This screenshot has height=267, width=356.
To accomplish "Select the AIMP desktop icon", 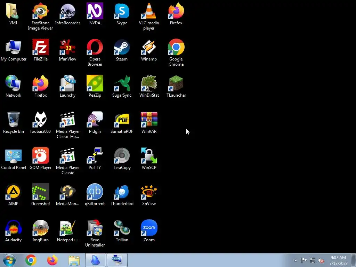I will (x=14, y=192).
